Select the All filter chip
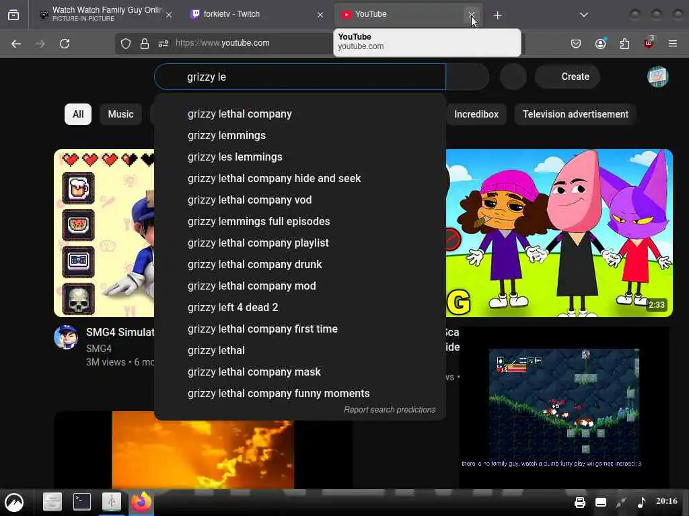Screen dimensions: 689x516 [x=78, y=114]
